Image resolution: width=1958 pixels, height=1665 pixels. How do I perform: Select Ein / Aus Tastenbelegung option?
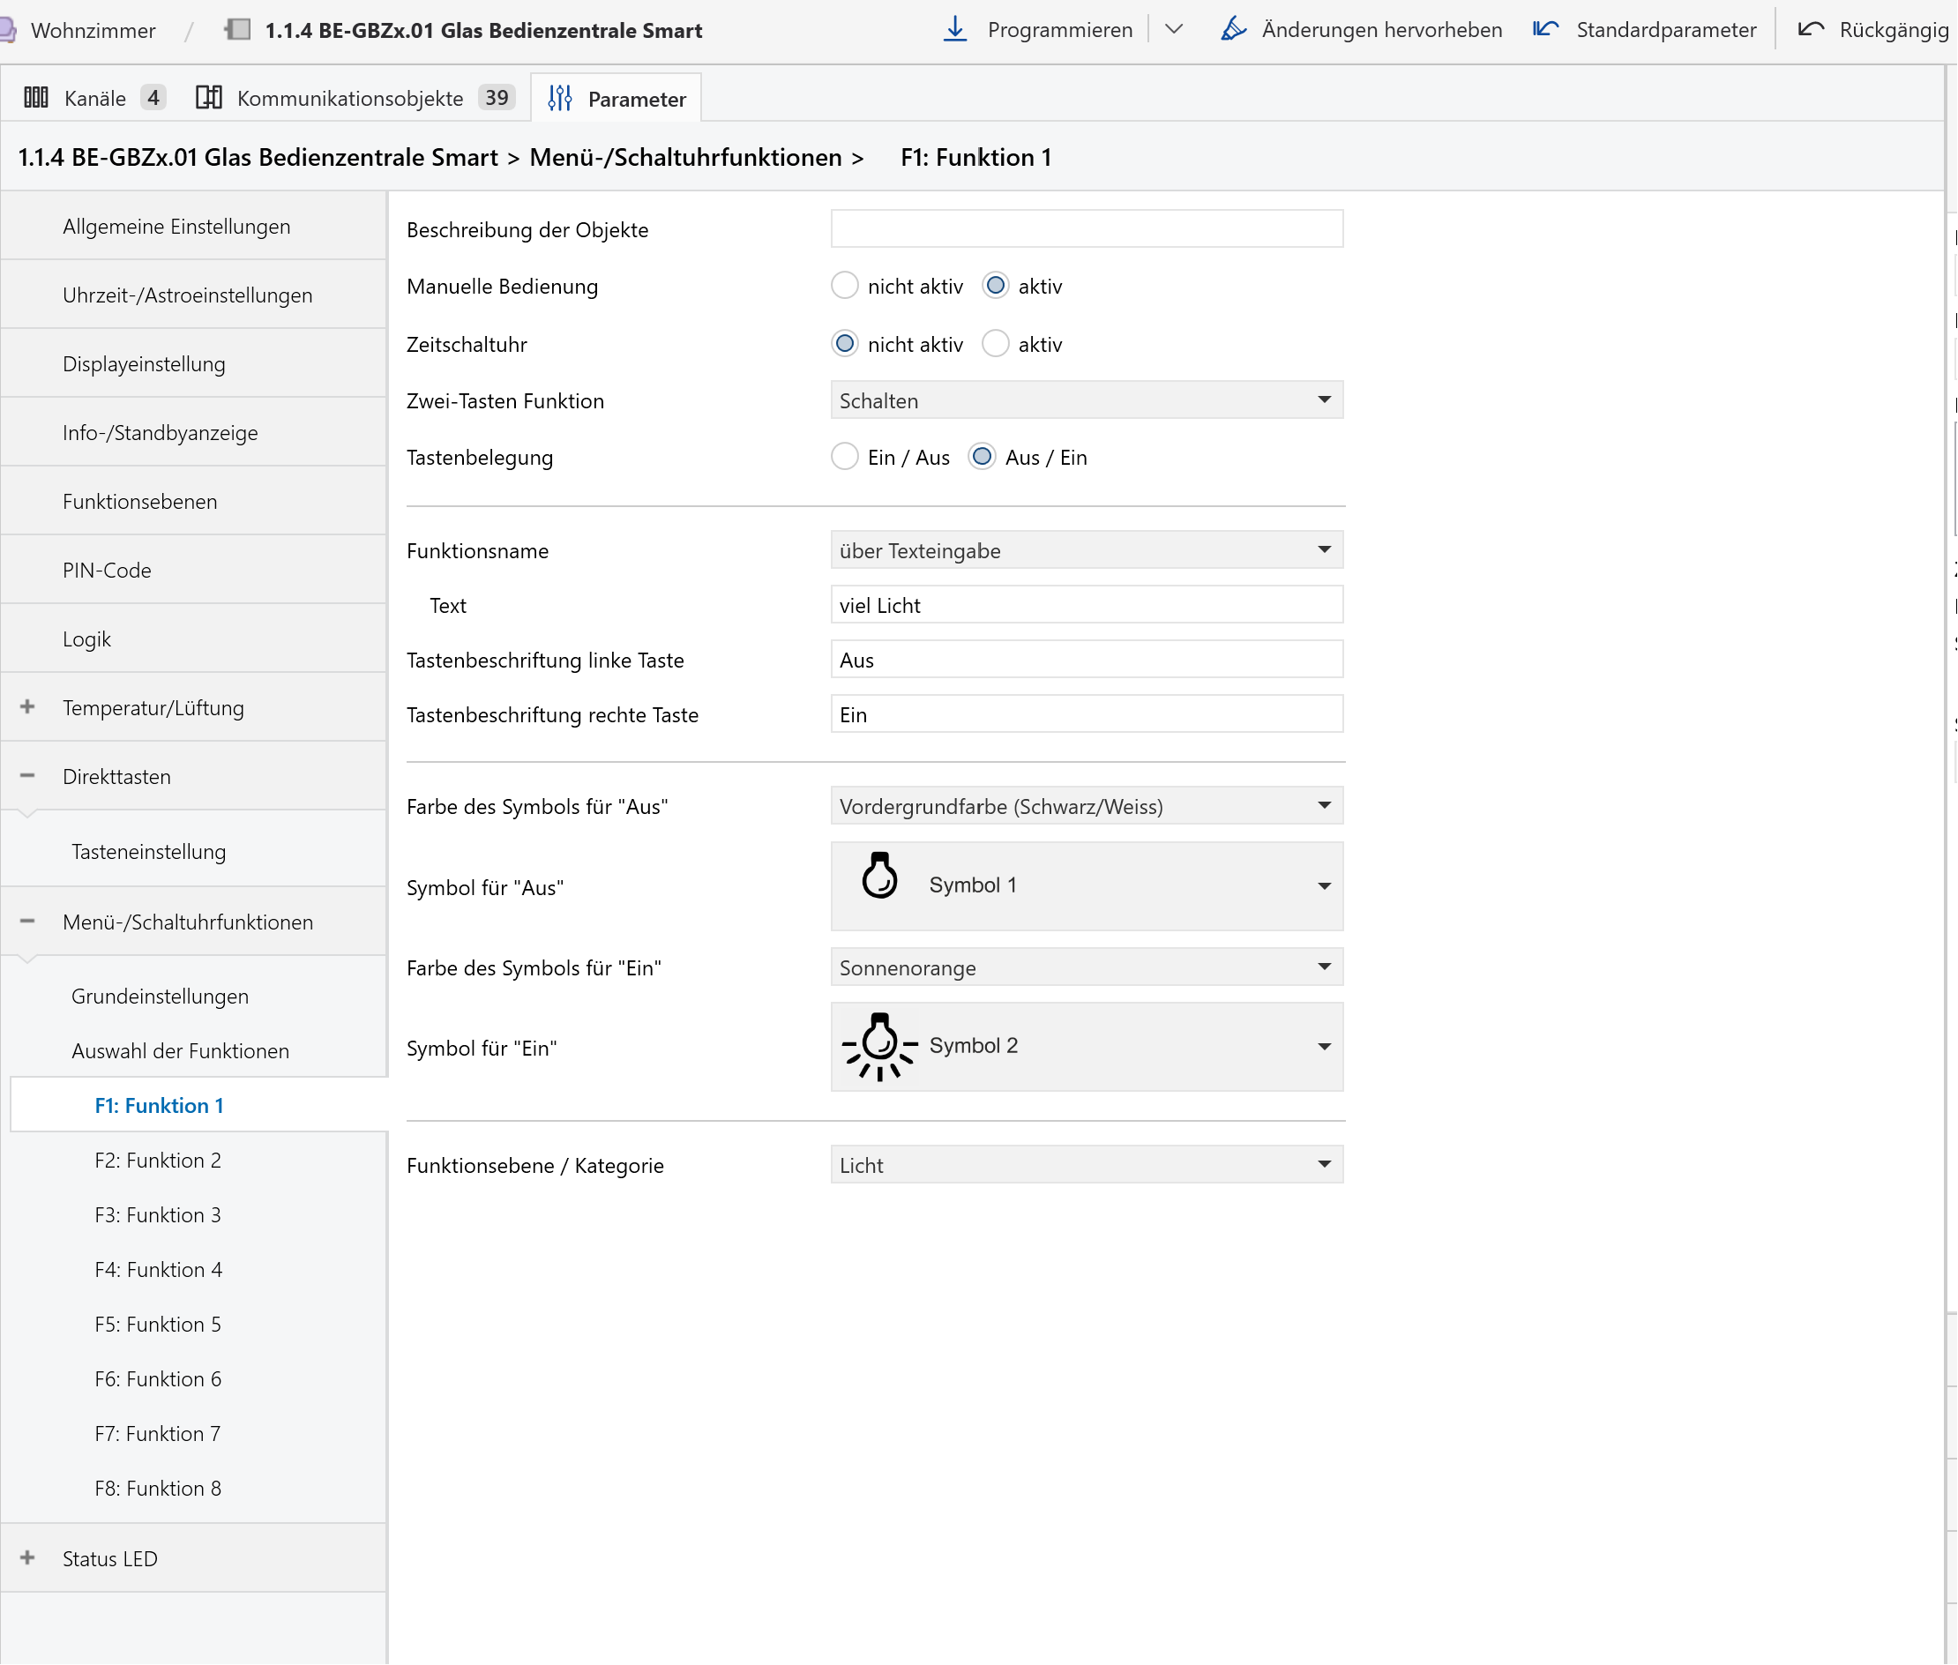[844, 457]
